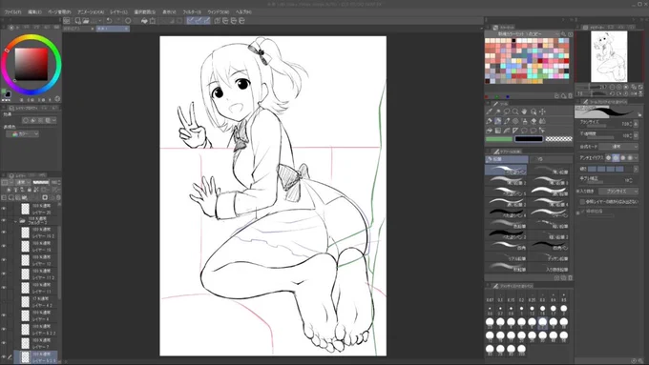This screenshot has width=649, height=365.
Task: Open the アニメーション menu
Action: point(91,12)
